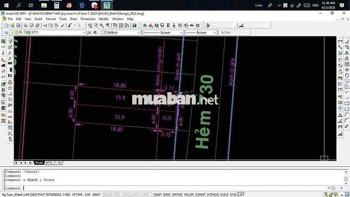The image size is (350, 197).
Task: Click the Undo arrow icon
Action: pyautogui.click(x=70, y=26)
